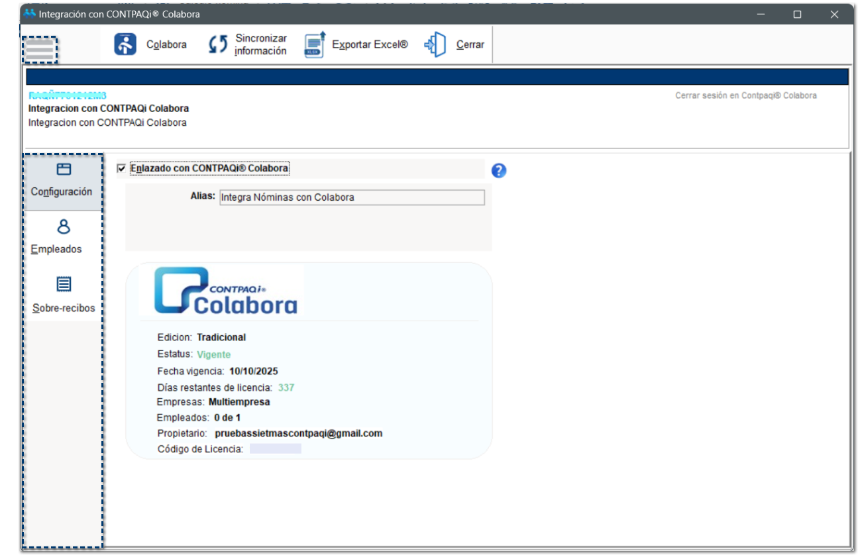Minimize the Integración con CONTPAQi Colabora window
Viewport: 860px width, 557px height.
[x=761, y=14]
